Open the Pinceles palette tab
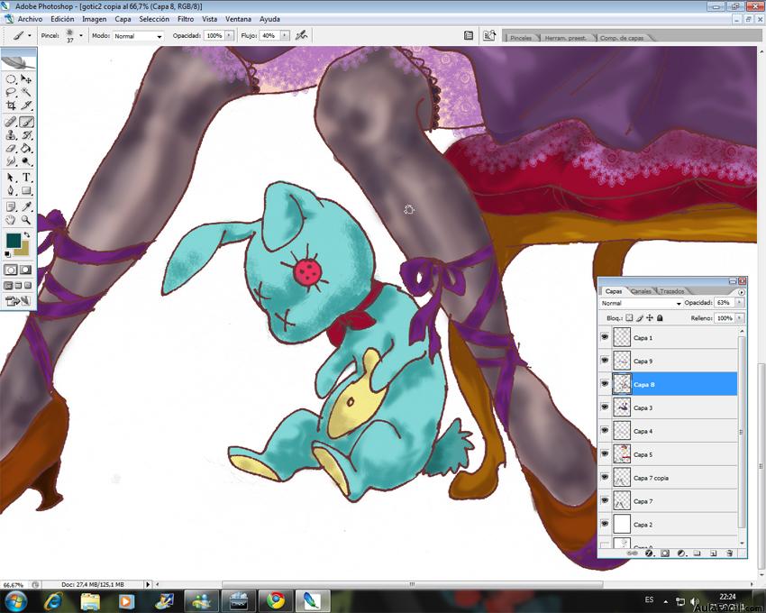Image resolution: width=766 pixels, height=613 pixels. [x=521, y=38]
